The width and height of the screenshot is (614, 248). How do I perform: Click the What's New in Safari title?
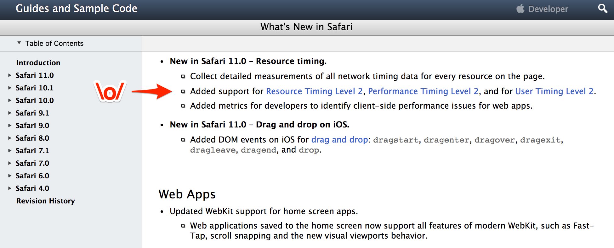(306, 27)
